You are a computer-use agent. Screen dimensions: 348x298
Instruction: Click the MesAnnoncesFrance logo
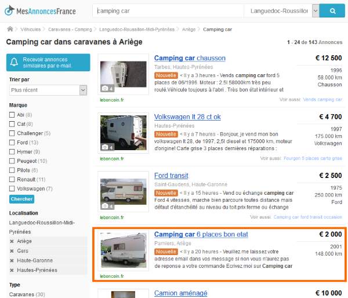click(40, 10)
